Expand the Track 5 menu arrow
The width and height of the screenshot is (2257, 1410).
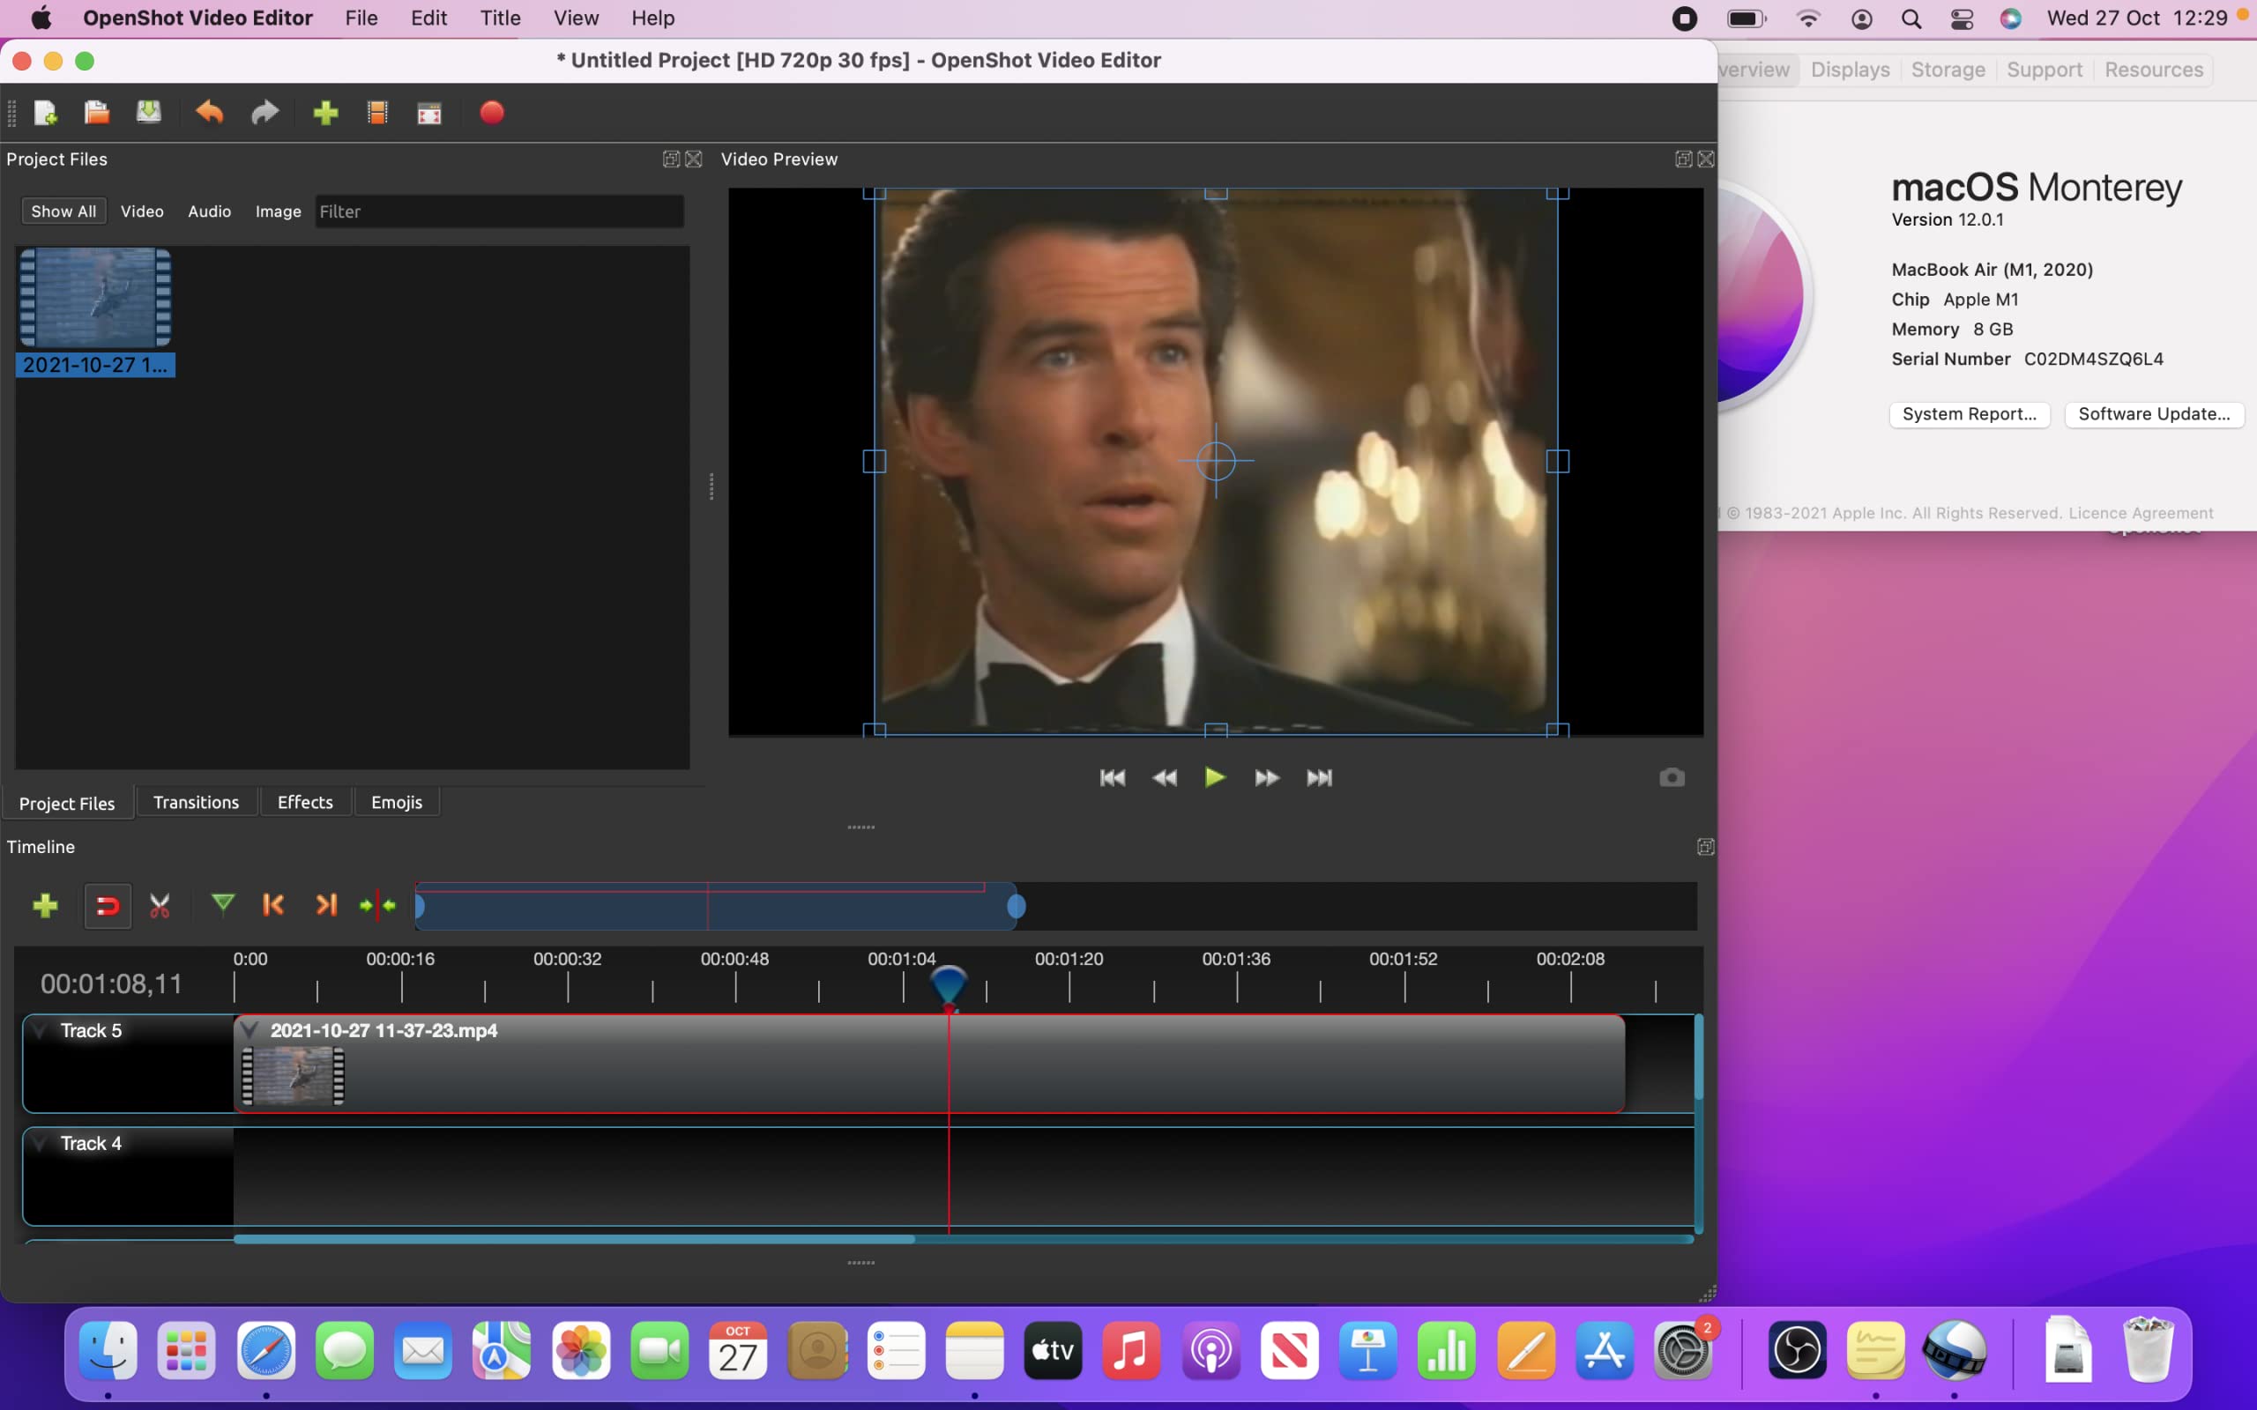pyautogui.click(x=40, y=1030)
